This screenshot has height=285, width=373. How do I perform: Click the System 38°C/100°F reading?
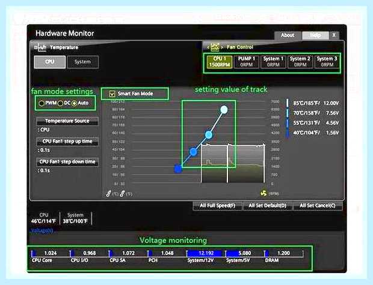coord(75,218)
